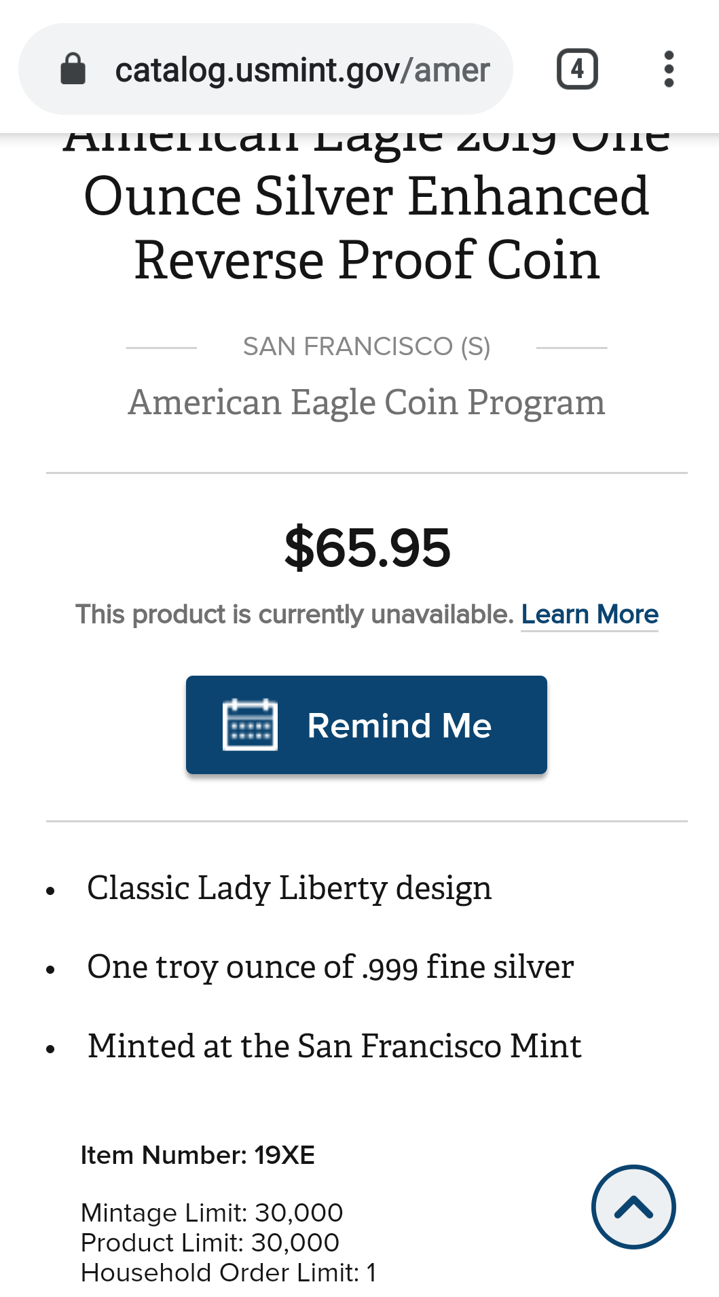Viewport: 719px width, 1297px height.
Task: Open the Learn More link
Action: tap(590, 615)
